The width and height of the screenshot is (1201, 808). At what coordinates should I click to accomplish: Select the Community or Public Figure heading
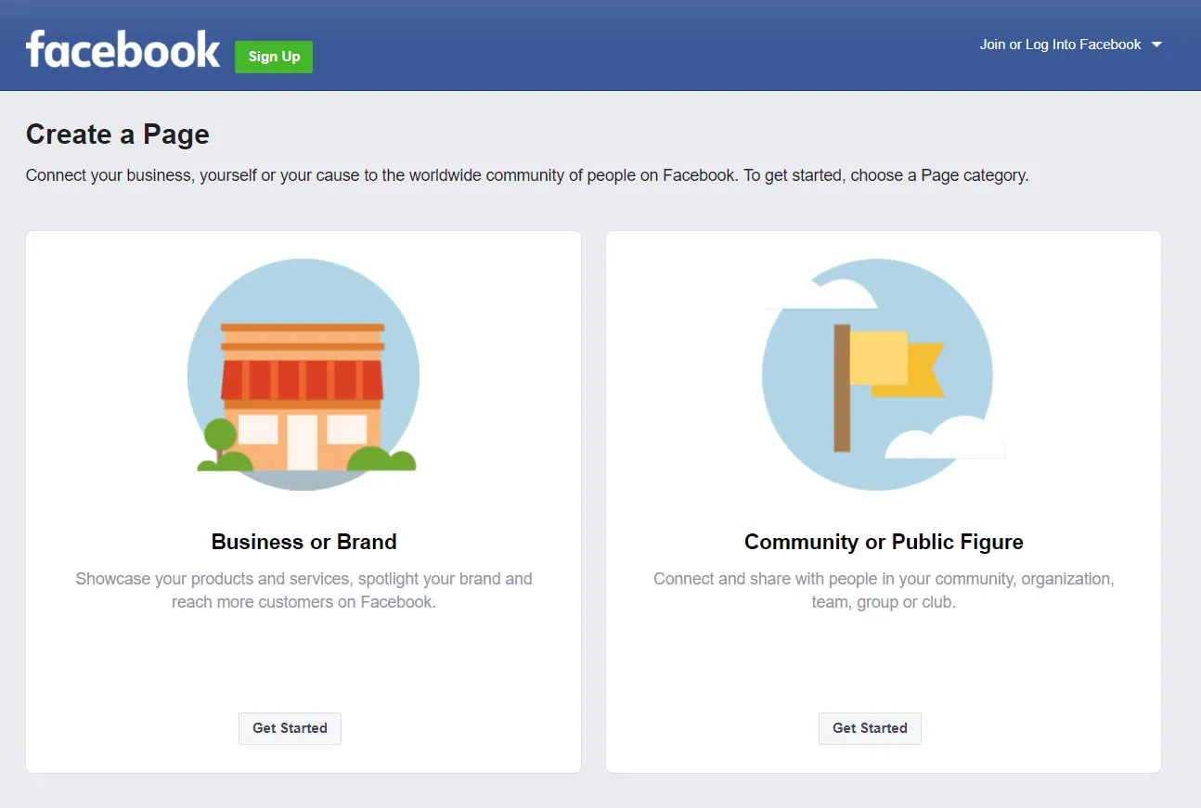coord(884,542)
